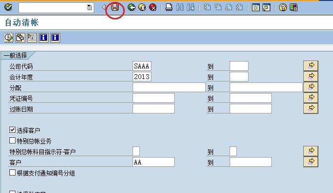Click the Customize Local Layout icon

[294, 7]
